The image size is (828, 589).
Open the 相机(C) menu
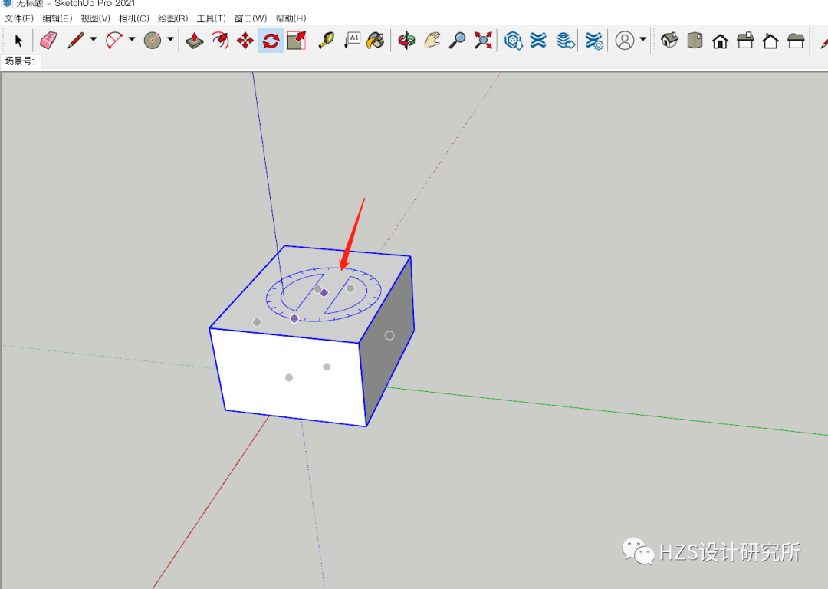(x=134, y=18)
